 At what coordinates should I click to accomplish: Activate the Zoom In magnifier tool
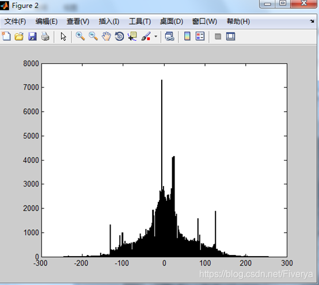[80, 36]
